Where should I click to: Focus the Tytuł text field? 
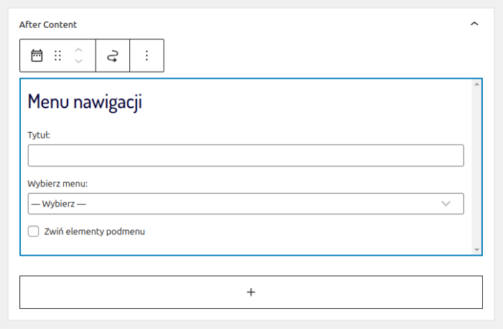point(246,156)
